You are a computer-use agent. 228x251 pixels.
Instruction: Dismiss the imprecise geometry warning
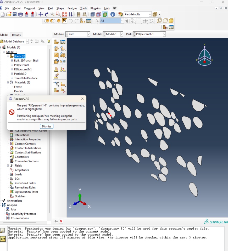click(47, 126)
